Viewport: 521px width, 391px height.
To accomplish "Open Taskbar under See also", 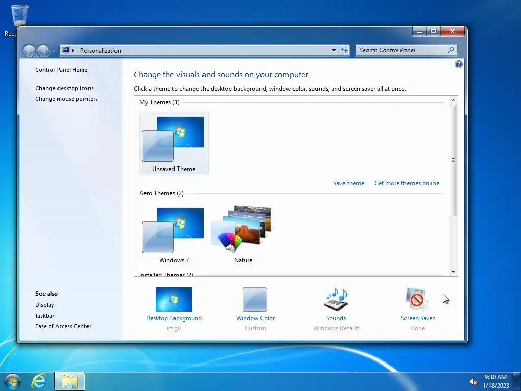I will [45, 316].
